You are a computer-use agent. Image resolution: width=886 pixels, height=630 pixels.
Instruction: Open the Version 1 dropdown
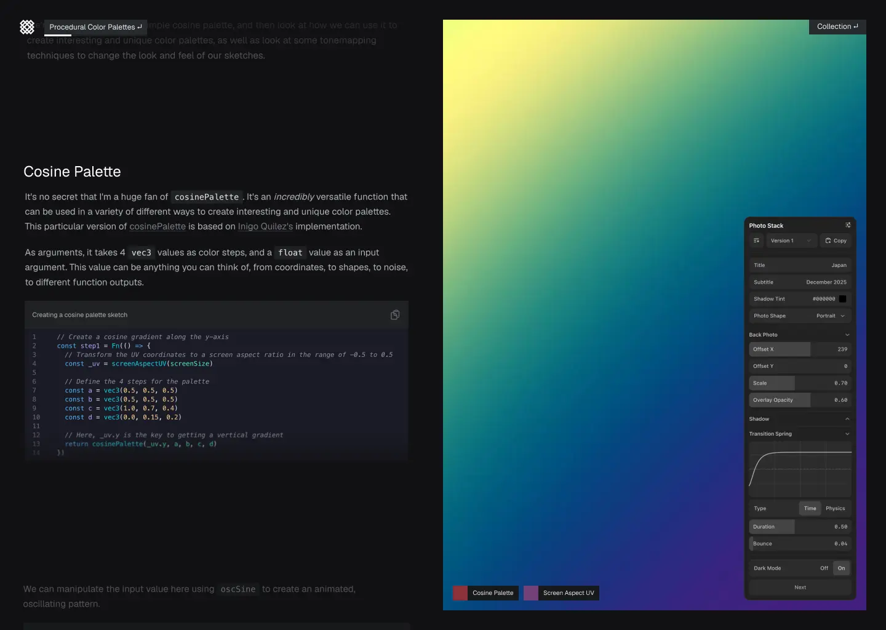[x=791, y=241]
